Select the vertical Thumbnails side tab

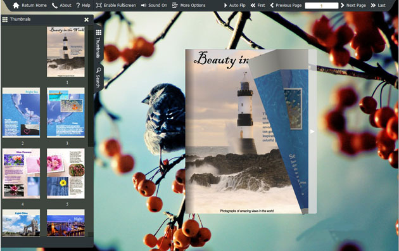point(98,44)
